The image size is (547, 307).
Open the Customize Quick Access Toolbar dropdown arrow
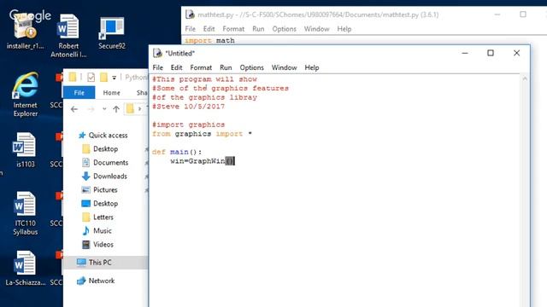tap(114, 78)
